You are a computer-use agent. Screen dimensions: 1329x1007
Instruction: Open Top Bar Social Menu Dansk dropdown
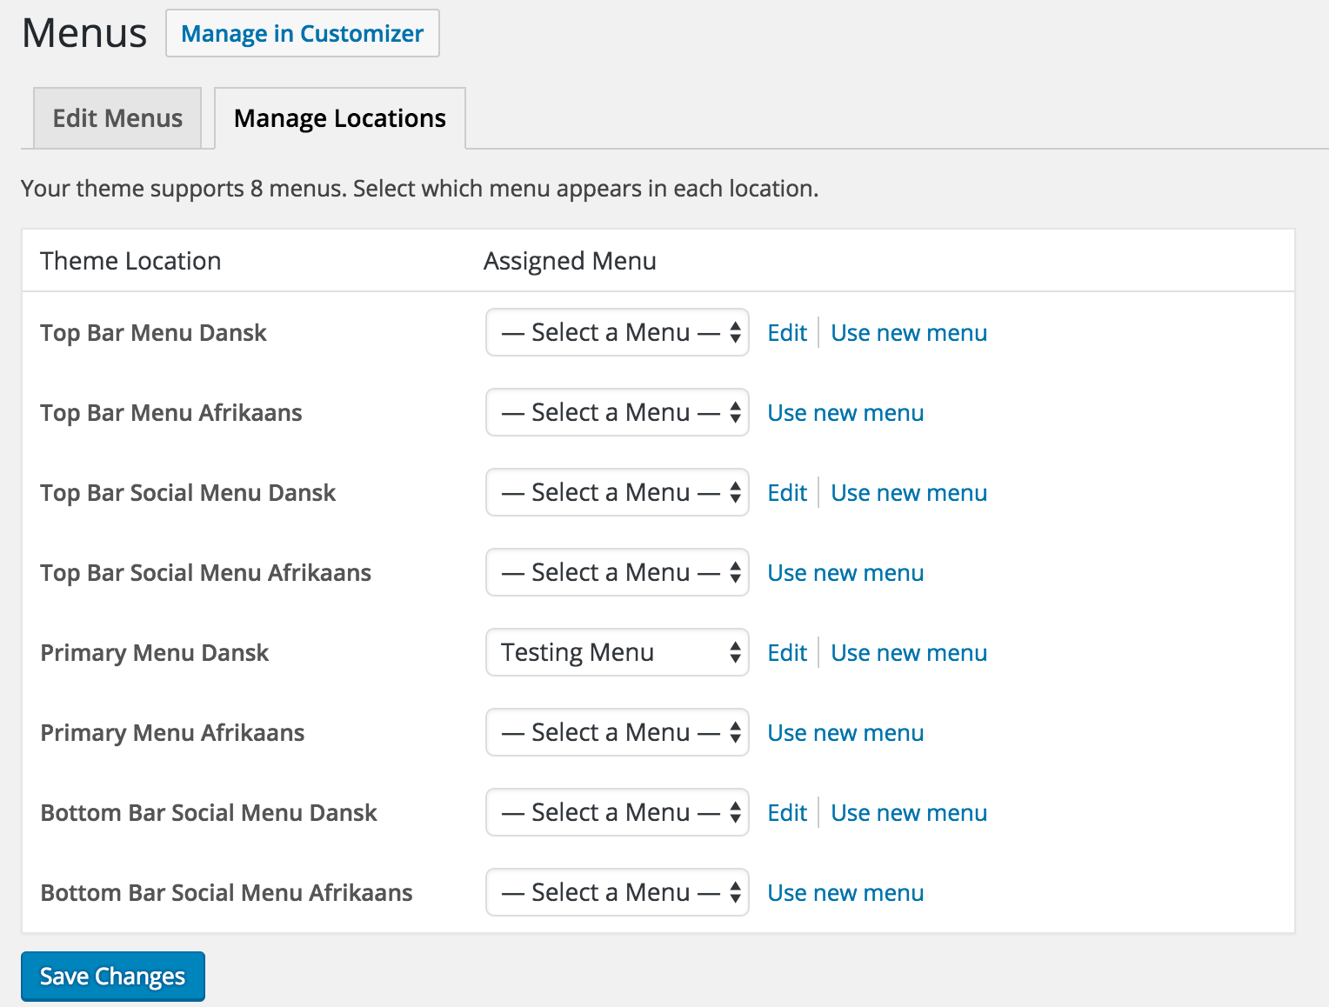coord(617,492)
